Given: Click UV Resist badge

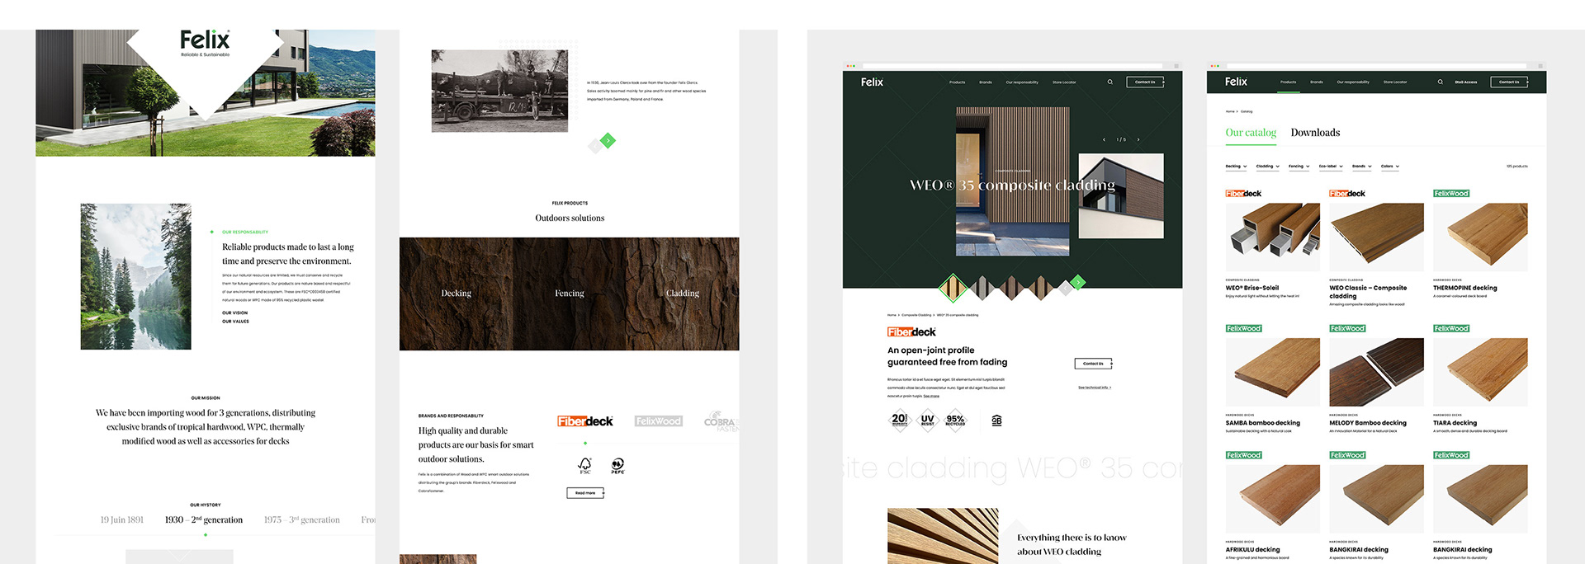Looking at the screenshot, I should 927,420.
